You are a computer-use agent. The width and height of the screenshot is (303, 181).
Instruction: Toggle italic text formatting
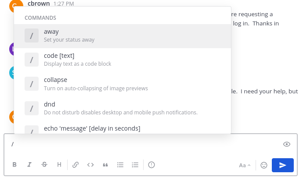pyautogui.click(x=29, y=165)
